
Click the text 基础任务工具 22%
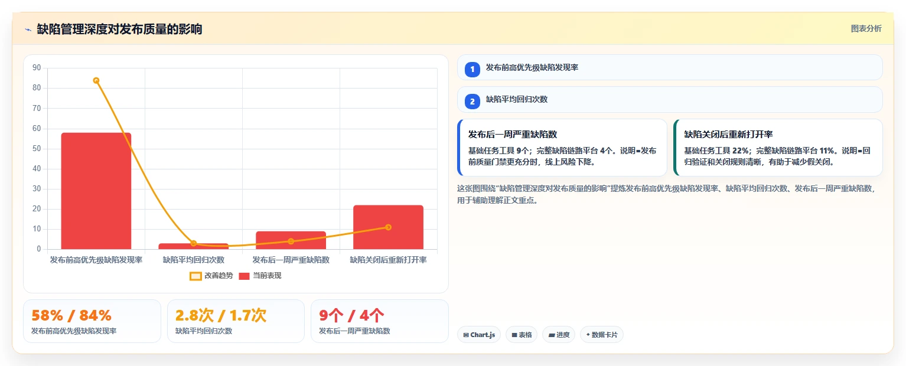coord(716,151)
